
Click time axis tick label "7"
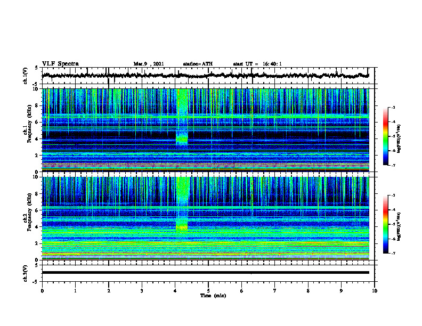click(275, 291)
